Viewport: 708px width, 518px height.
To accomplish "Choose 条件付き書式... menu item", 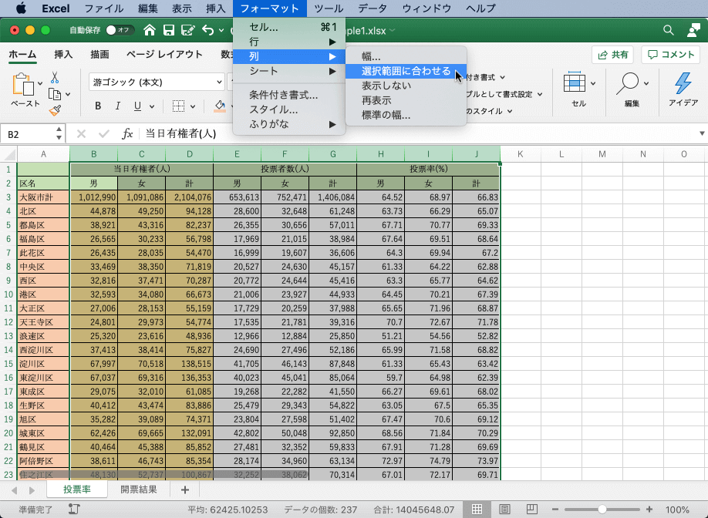I will pyautogui.click(x=289, y=95).
